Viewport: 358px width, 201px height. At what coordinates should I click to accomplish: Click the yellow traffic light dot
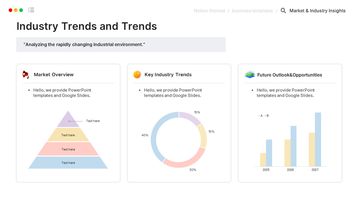(16, 10)
